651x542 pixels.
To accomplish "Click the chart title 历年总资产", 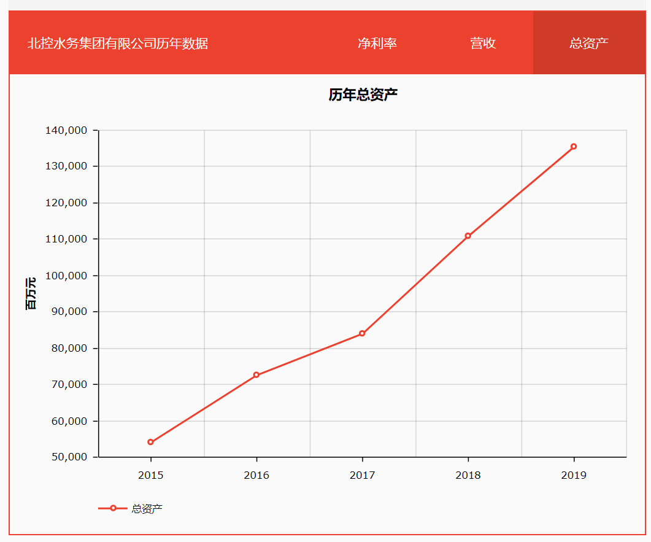I will (363, 95).
